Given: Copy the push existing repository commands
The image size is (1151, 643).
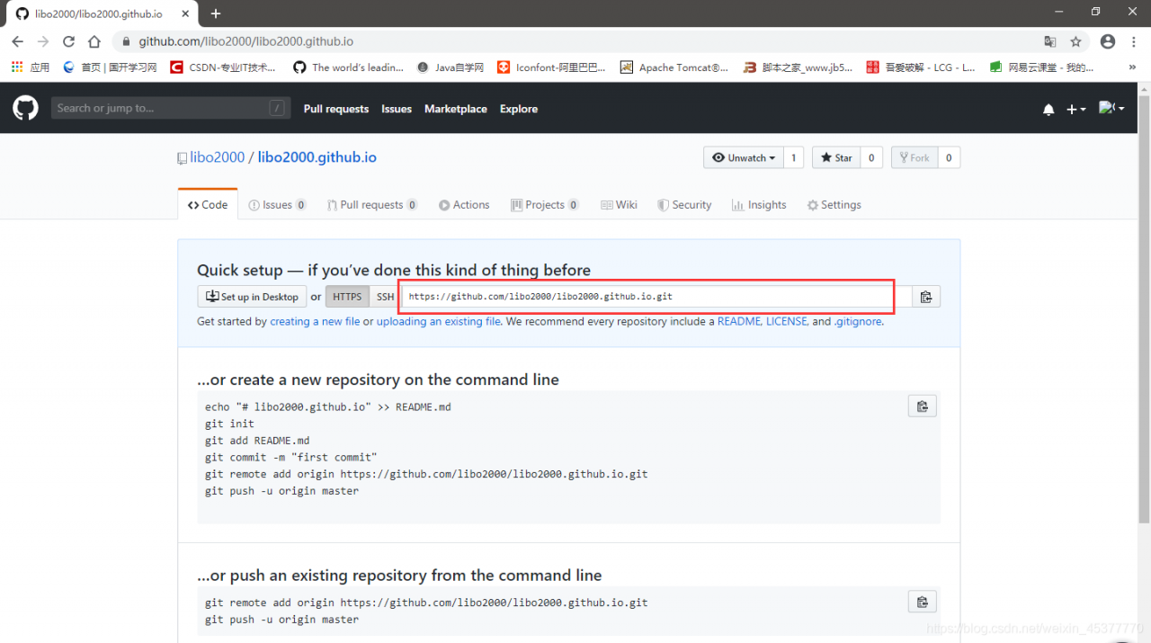Looking at the screenshot, I should [x=923, y=602].
